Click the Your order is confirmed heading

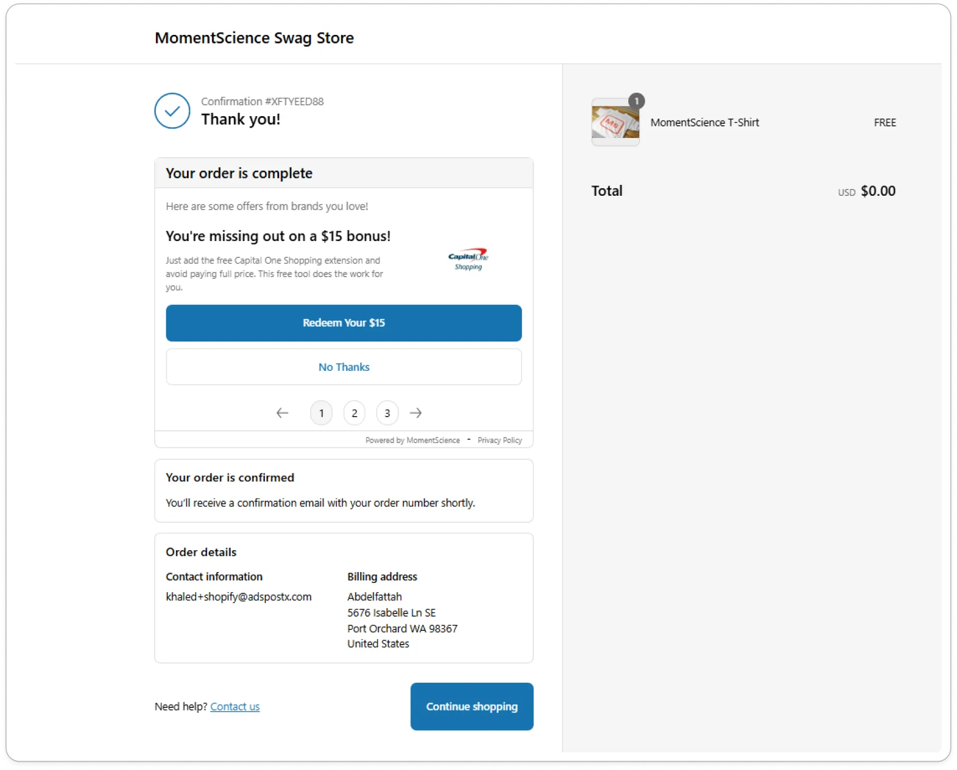click(x=230, y=478)
